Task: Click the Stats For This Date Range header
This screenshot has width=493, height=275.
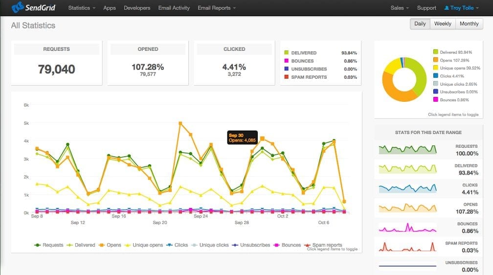Action: pos(428,133)
